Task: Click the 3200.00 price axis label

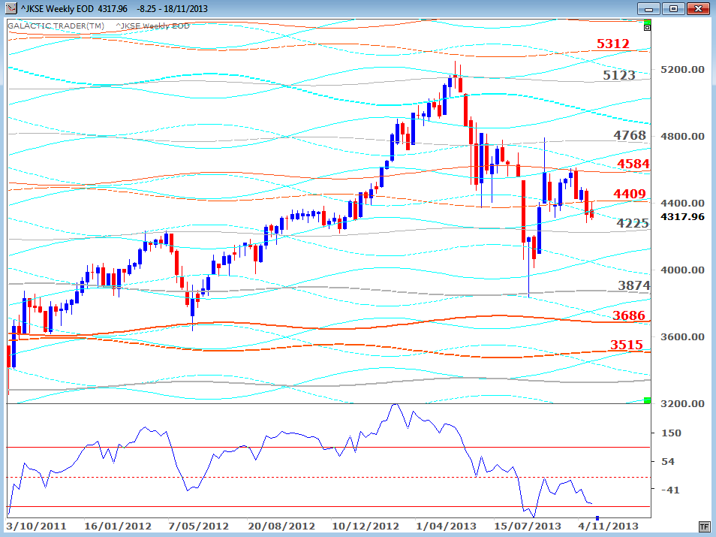Action: [x=683, y=403]
